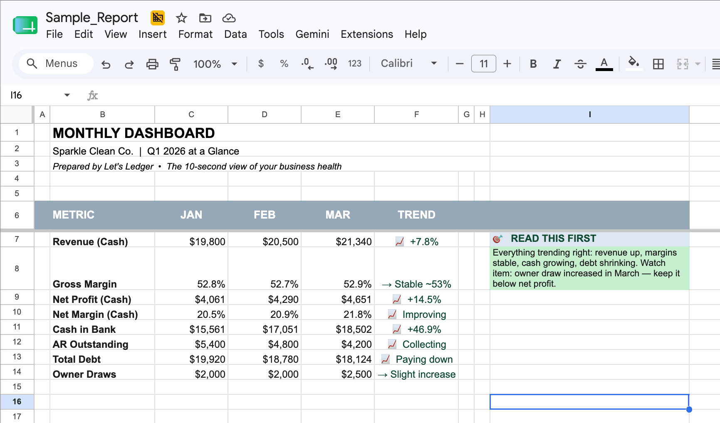The height and width of the screenshot is (423, 720).
Task: Check cloud save status icon
Action: [229, 18]
